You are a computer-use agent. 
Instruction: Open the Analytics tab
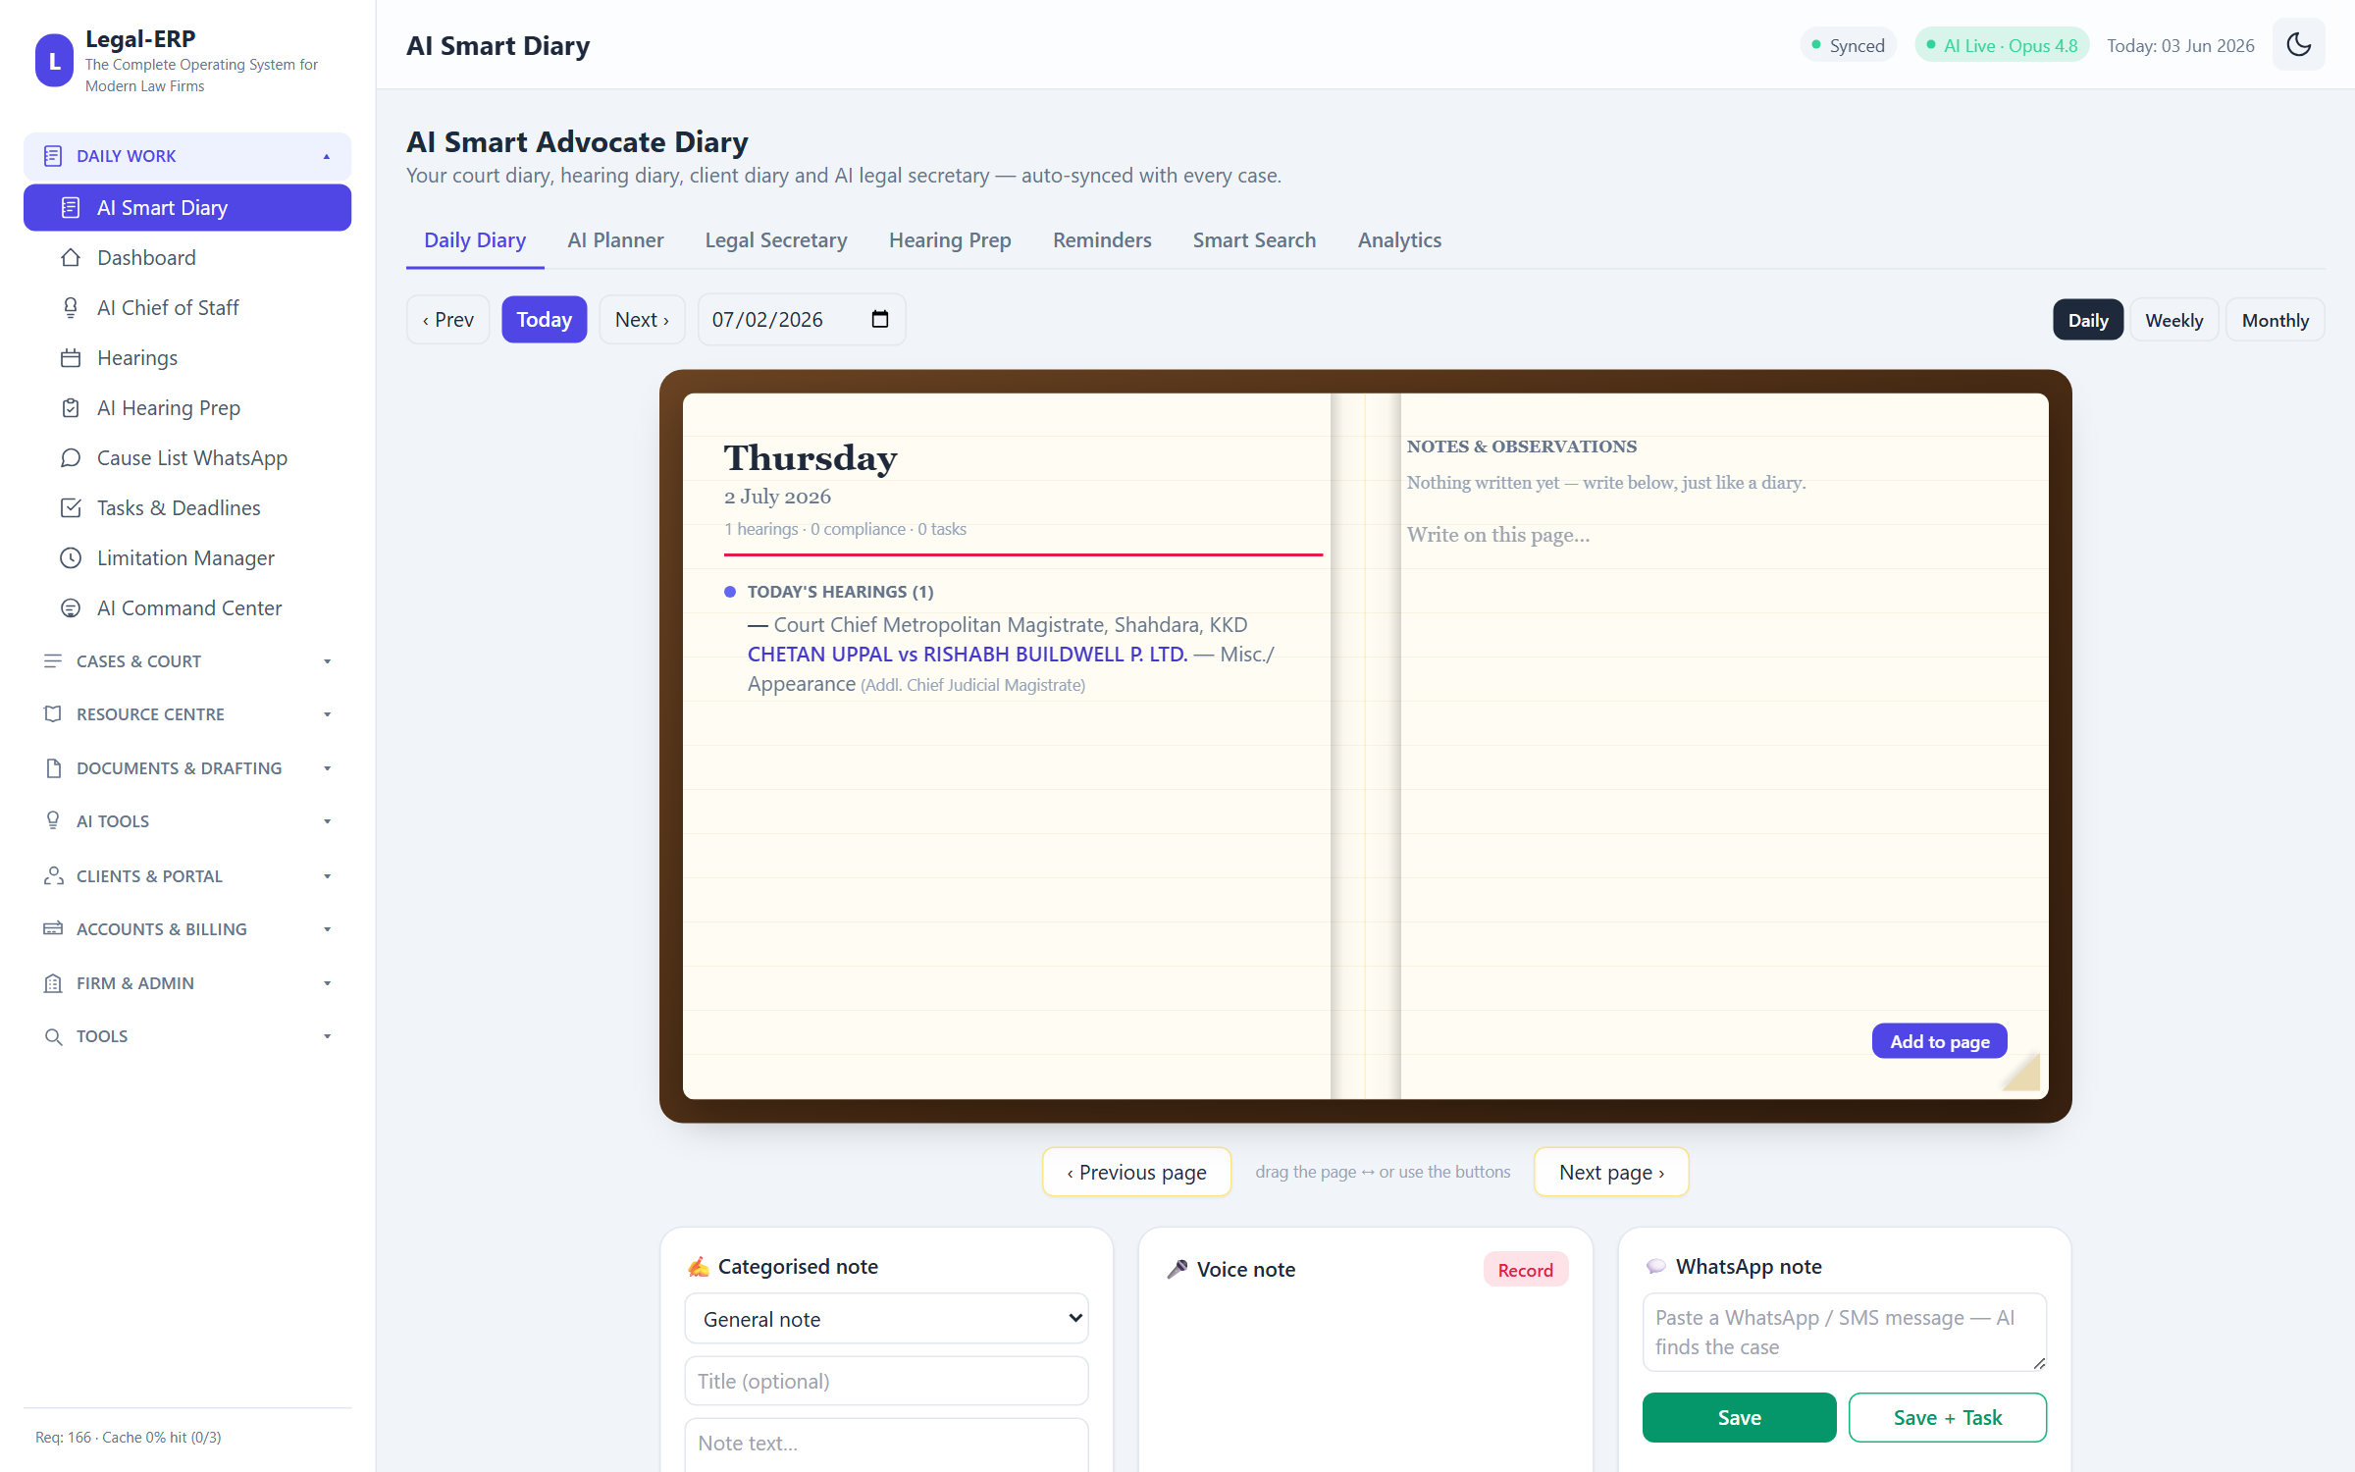click(x=1399, y=239)
